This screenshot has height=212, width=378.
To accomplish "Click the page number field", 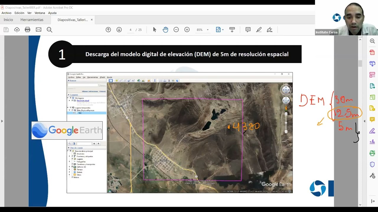I will pyautogui.click(x=130, y=30).
